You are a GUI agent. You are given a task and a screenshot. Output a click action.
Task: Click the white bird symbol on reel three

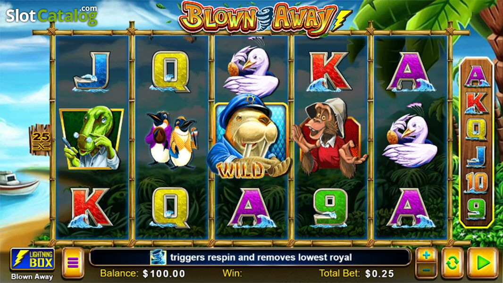[x=250, y=71]
